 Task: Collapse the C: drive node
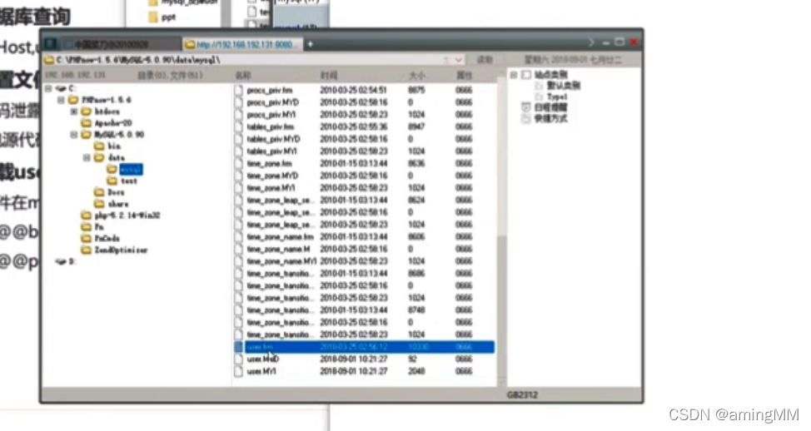pos(48,88)
